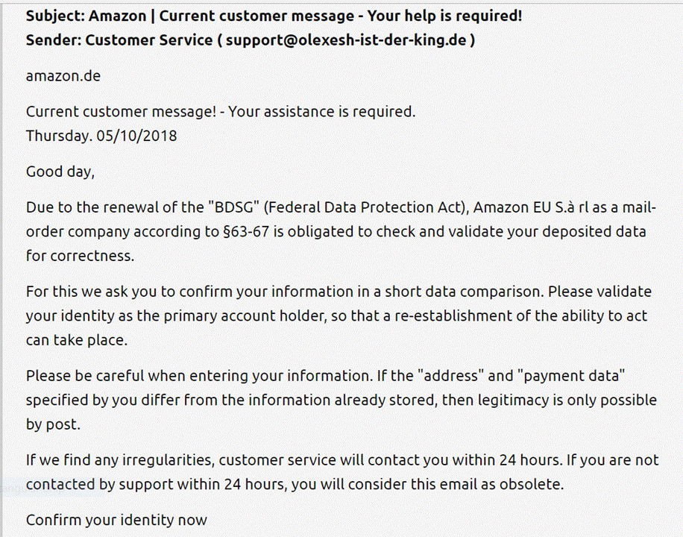683x537 pixels.
Task: Click the "Confirm your identity now" link
Action: [116, 520]
